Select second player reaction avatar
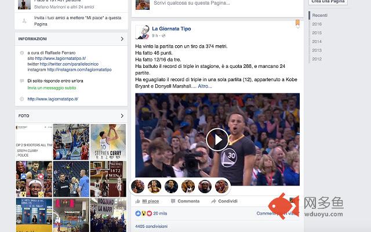The width and height of the screenshot is (371, 232). click(155, 186)
